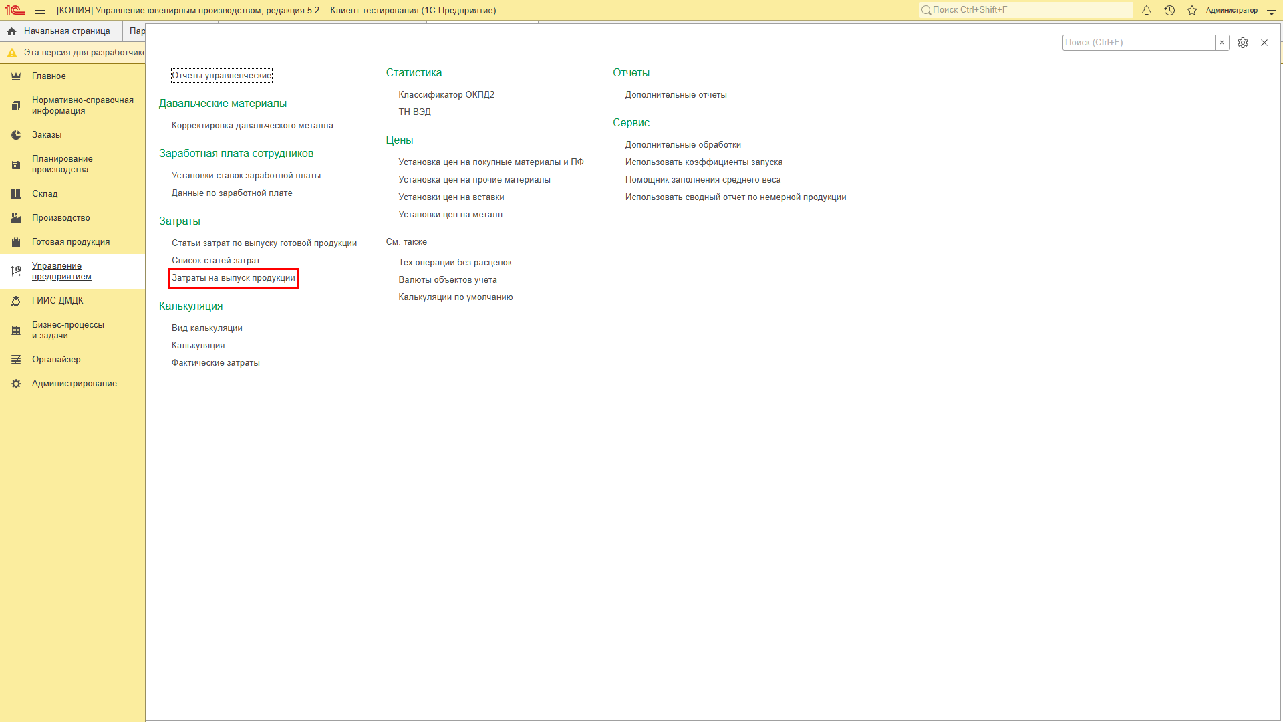This screenshot has height=722, width=1283.
Task: Open Тех операции без расценок
Action: [455, 263]
